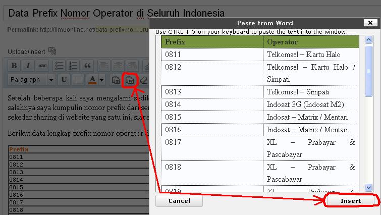Viewport: 381px width, 215px height.
Task: Apply italic formatting
Action: tap(28, 66)
